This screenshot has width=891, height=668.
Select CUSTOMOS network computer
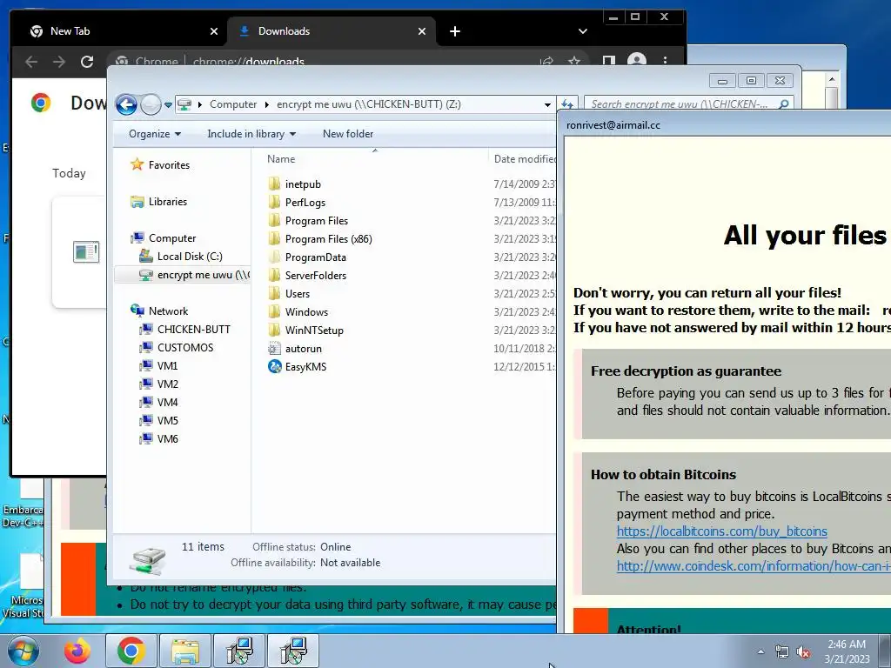point(176,348)
